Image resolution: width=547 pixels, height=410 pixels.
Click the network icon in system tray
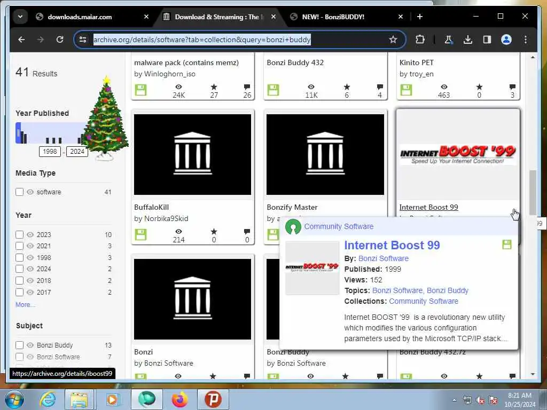pyautogui.click(x=467, y=400)
